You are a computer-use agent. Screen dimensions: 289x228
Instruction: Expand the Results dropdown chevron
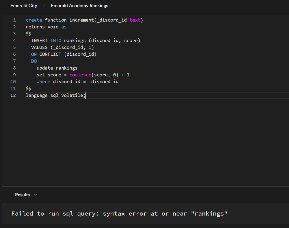36,195
